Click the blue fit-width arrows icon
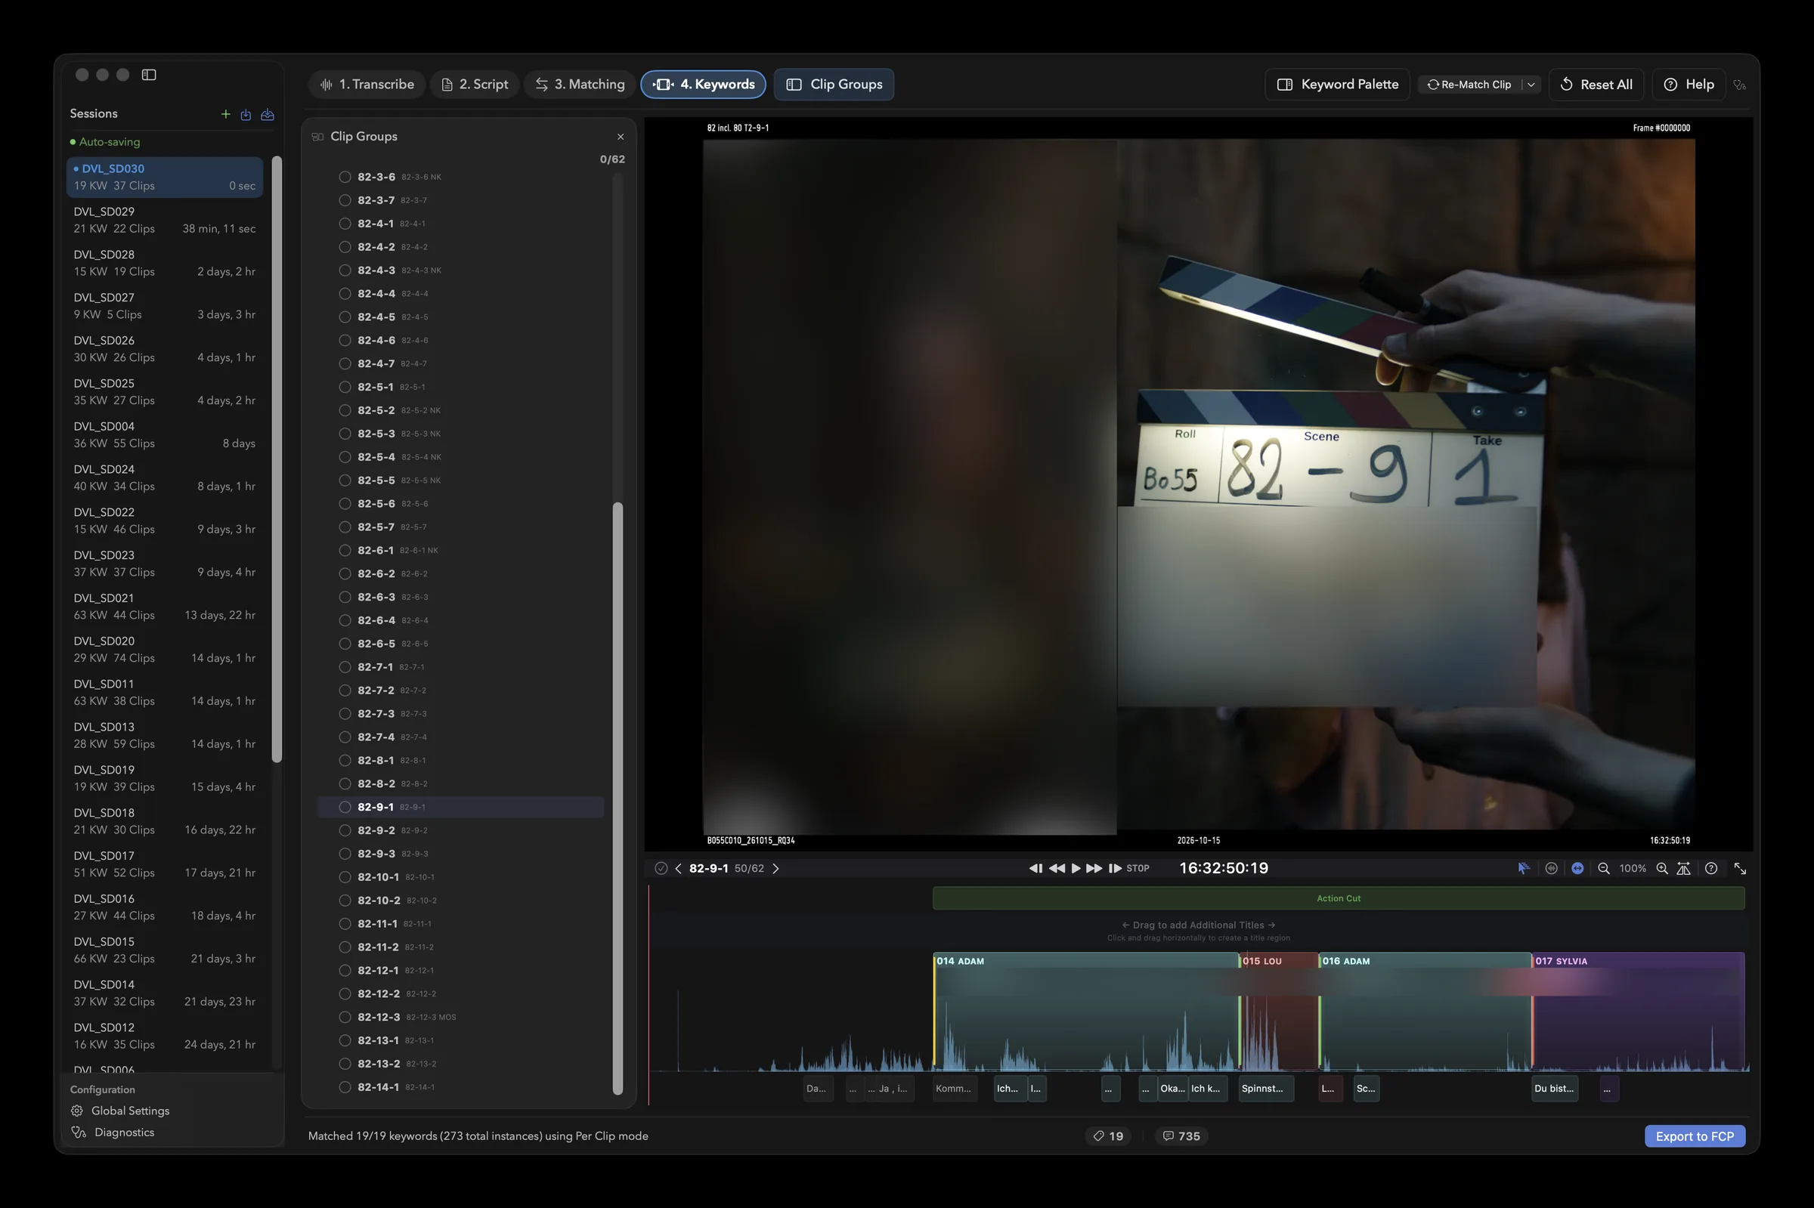 (x=1577, y=868)
